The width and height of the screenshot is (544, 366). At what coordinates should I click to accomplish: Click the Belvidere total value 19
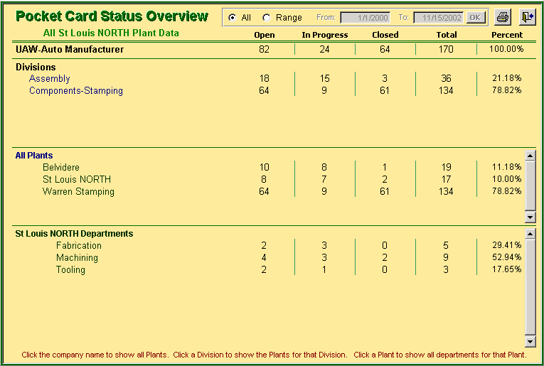coord(446,167)
